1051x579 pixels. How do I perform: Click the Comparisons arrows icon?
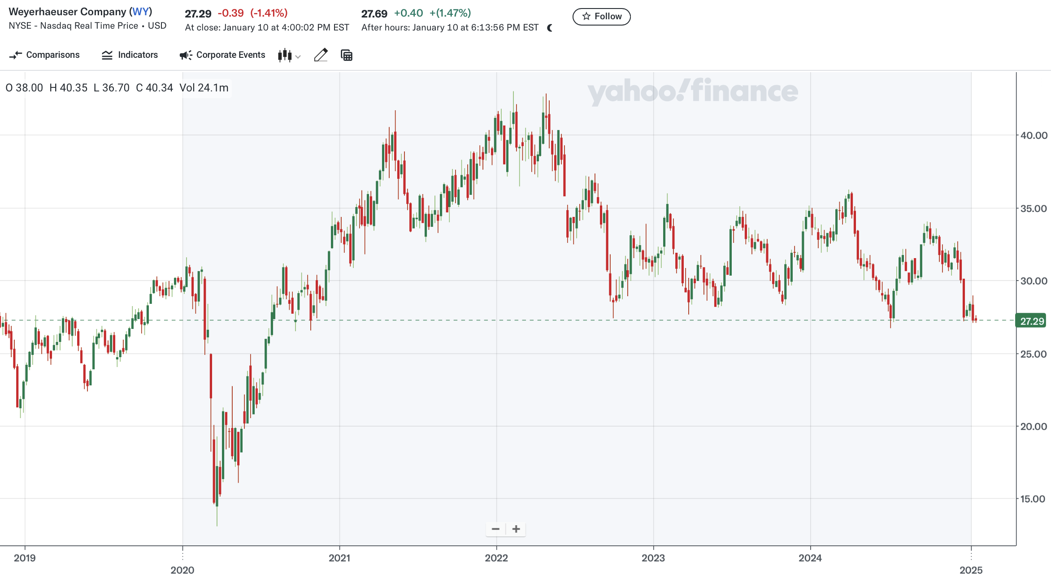coord(16,55)
